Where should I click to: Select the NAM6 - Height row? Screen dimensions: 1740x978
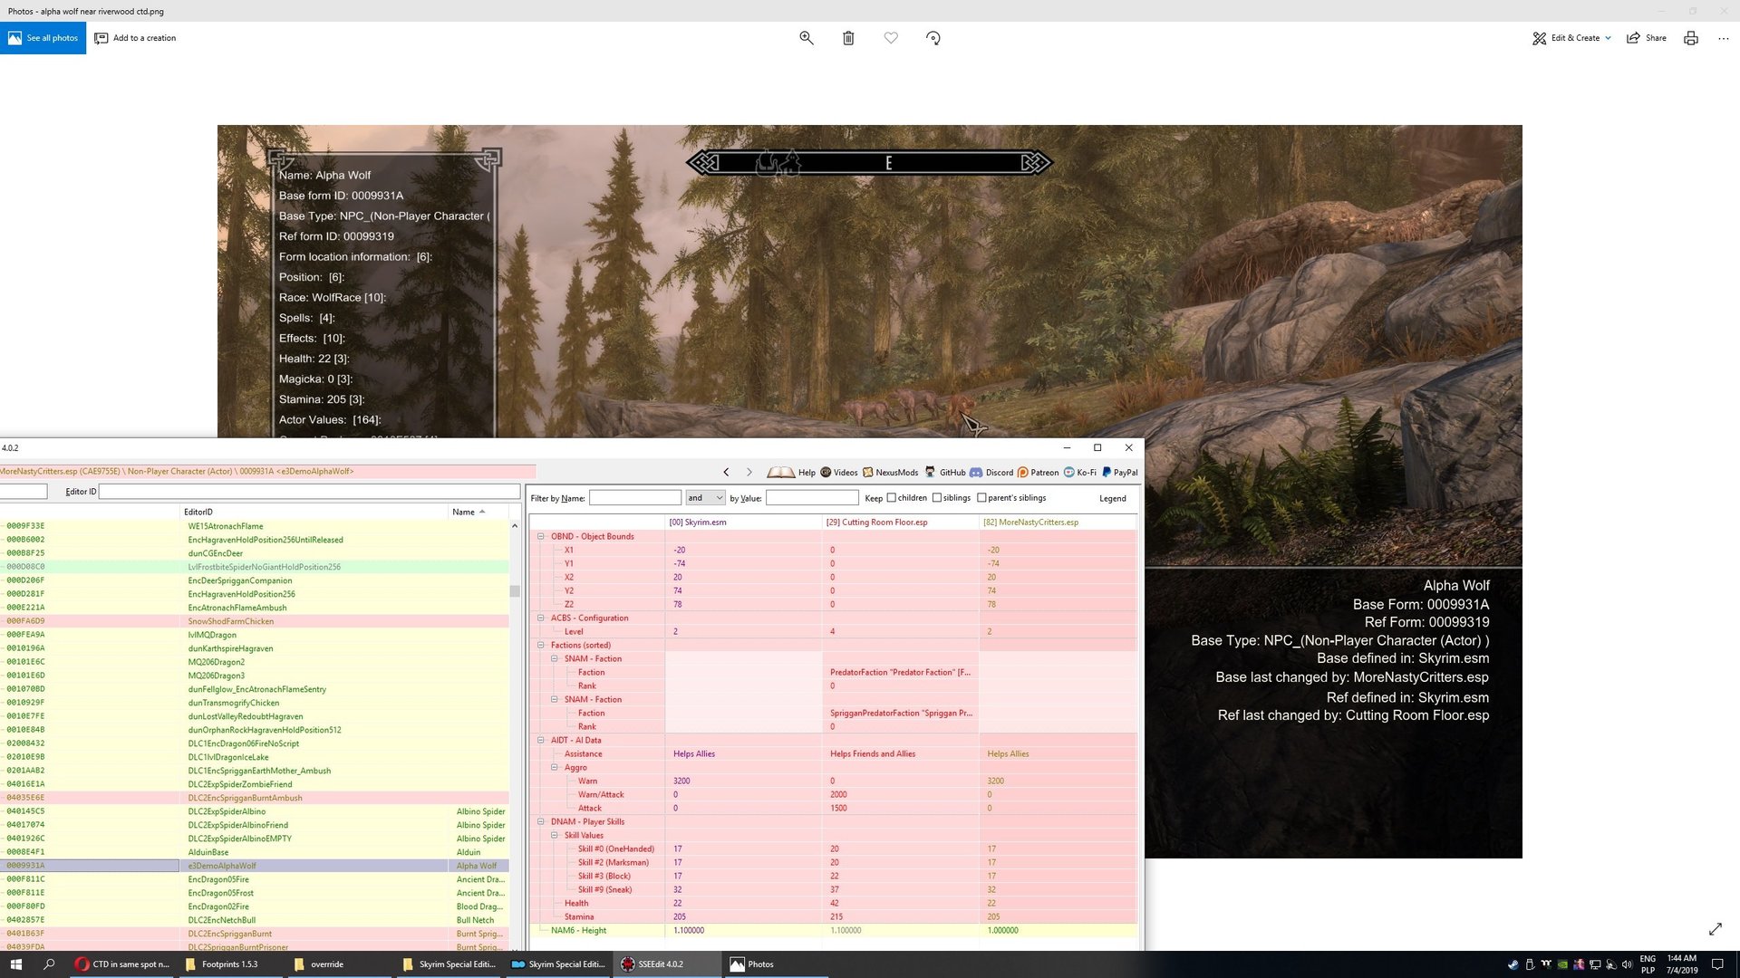point(833,930)
